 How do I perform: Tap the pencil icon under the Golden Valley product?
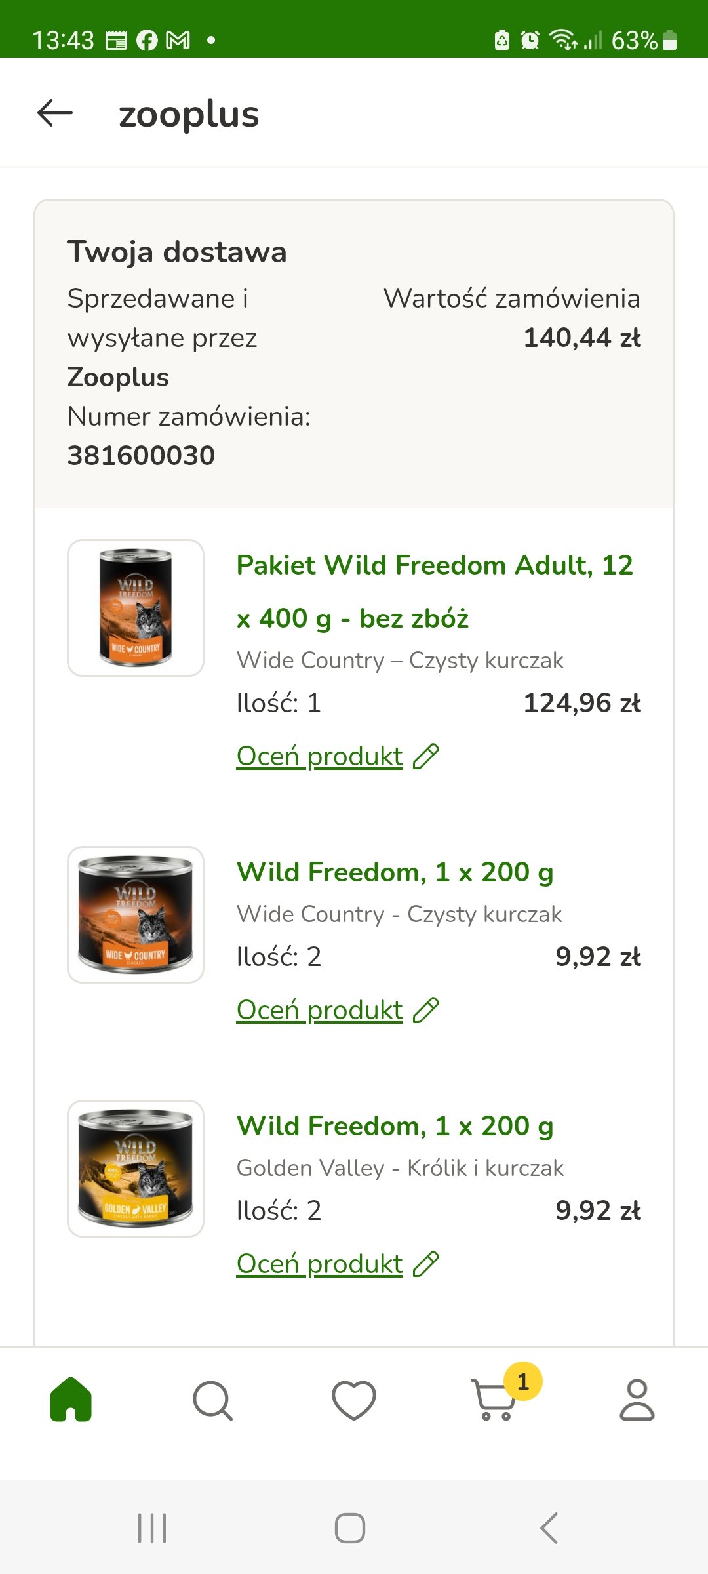click(426, 1264)
